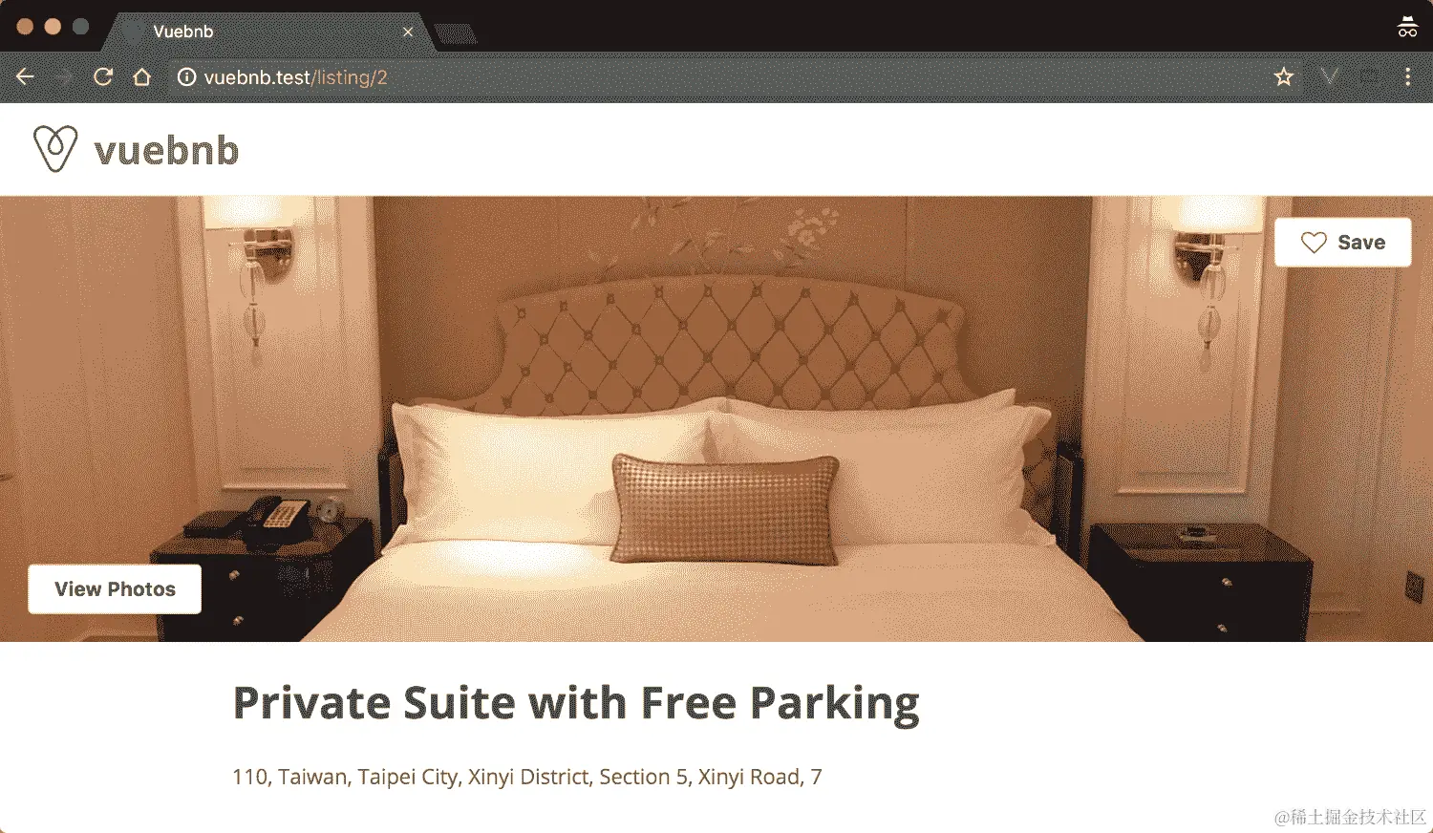
Task: Open a new tab next to Vuebnb
Action: click(456, 35)
